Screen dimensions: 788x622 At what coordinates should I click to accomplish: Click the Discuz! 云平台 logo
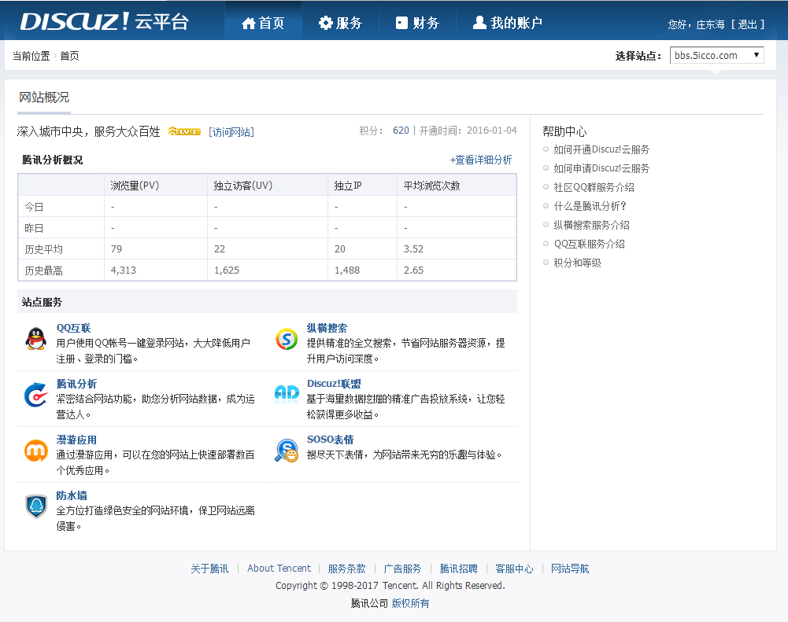105,21
